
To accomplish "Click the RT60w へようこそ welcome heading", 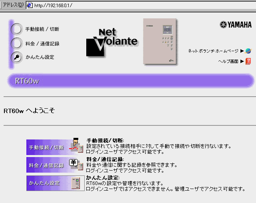I will (x=29, y=111).
